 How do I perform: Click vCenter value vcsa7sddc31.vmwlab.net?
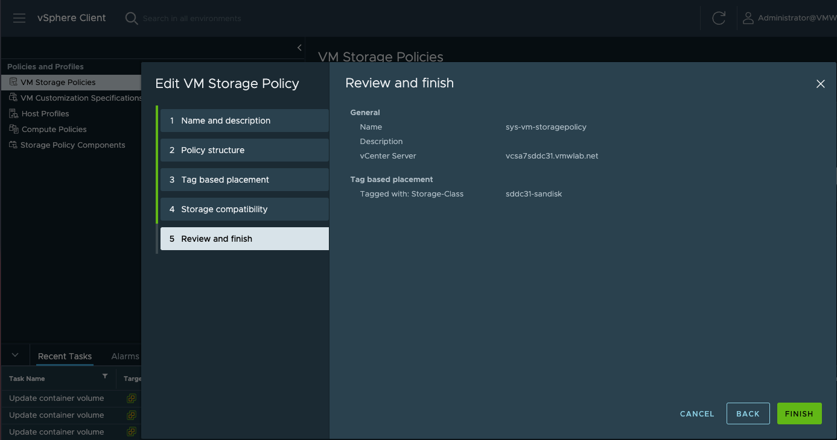pyautogui.click(x=552, y=156)
